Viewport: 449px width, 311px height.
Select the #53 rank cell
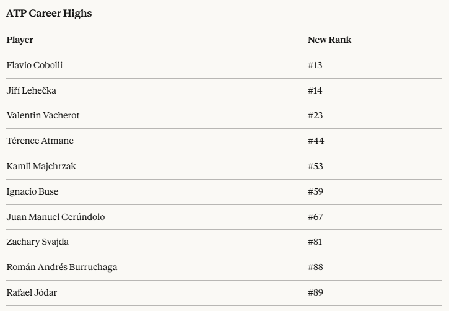click(x=315, y=166)
